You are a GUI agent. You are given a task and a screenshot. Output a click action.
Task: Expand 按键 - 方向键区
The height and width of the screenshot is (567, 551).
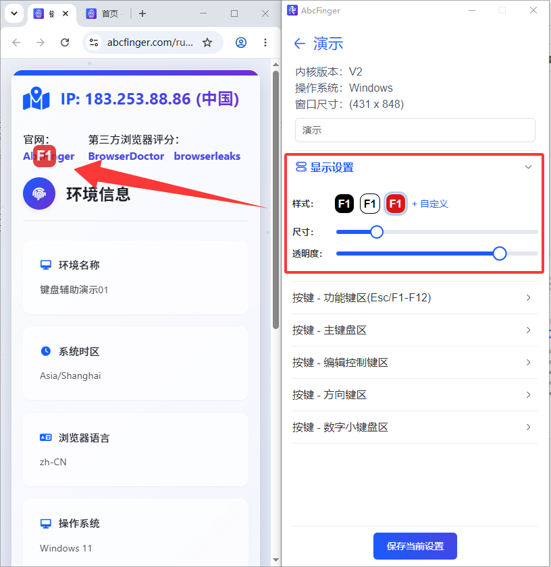[415, 395]
